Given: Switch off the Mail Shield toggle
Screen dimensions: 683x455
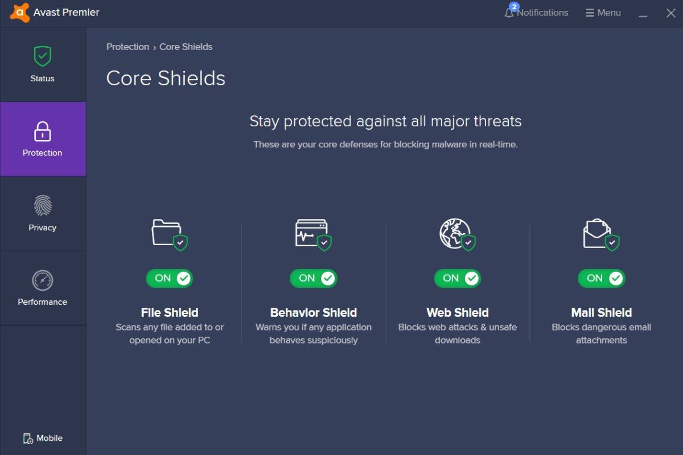Looking at the screenshot, I should pos(602,278).
